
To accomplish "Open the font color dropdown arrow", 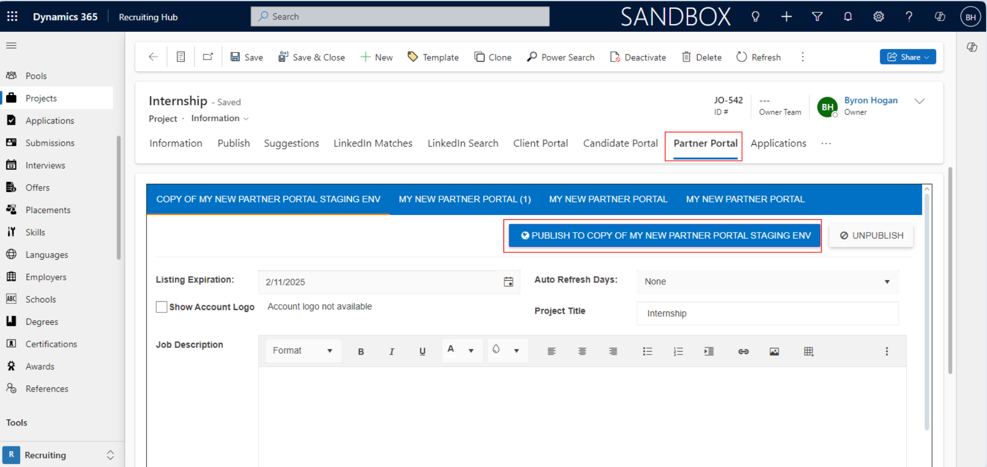I will pyautogui.click(x=471, y=351).
